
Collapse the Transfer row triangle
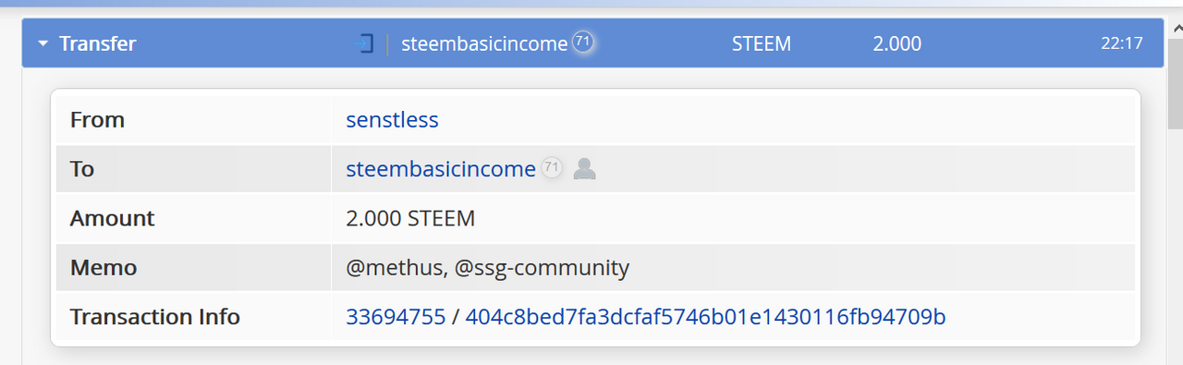click(x=43, y=43)
